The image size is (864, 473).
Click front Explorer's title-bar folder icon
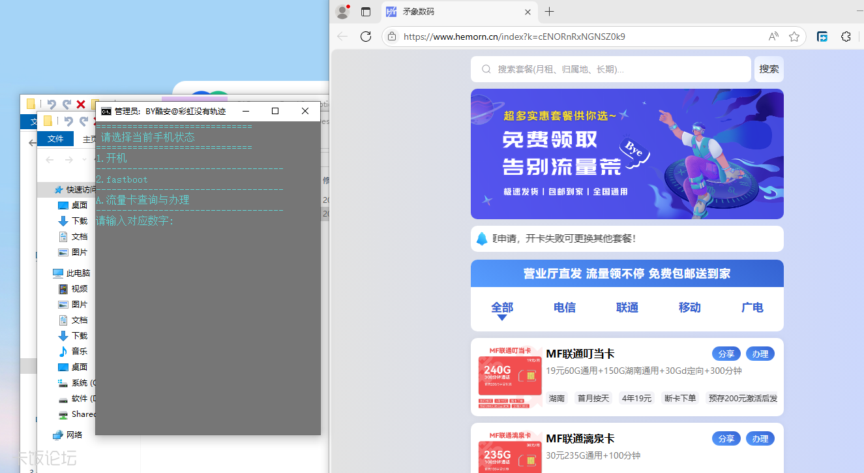pos(48,121)
